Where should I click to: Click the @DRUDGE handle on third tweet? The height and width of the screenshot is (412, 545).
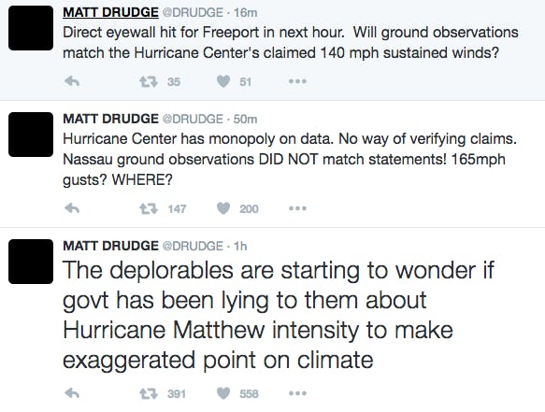click(x=193, y=247)
